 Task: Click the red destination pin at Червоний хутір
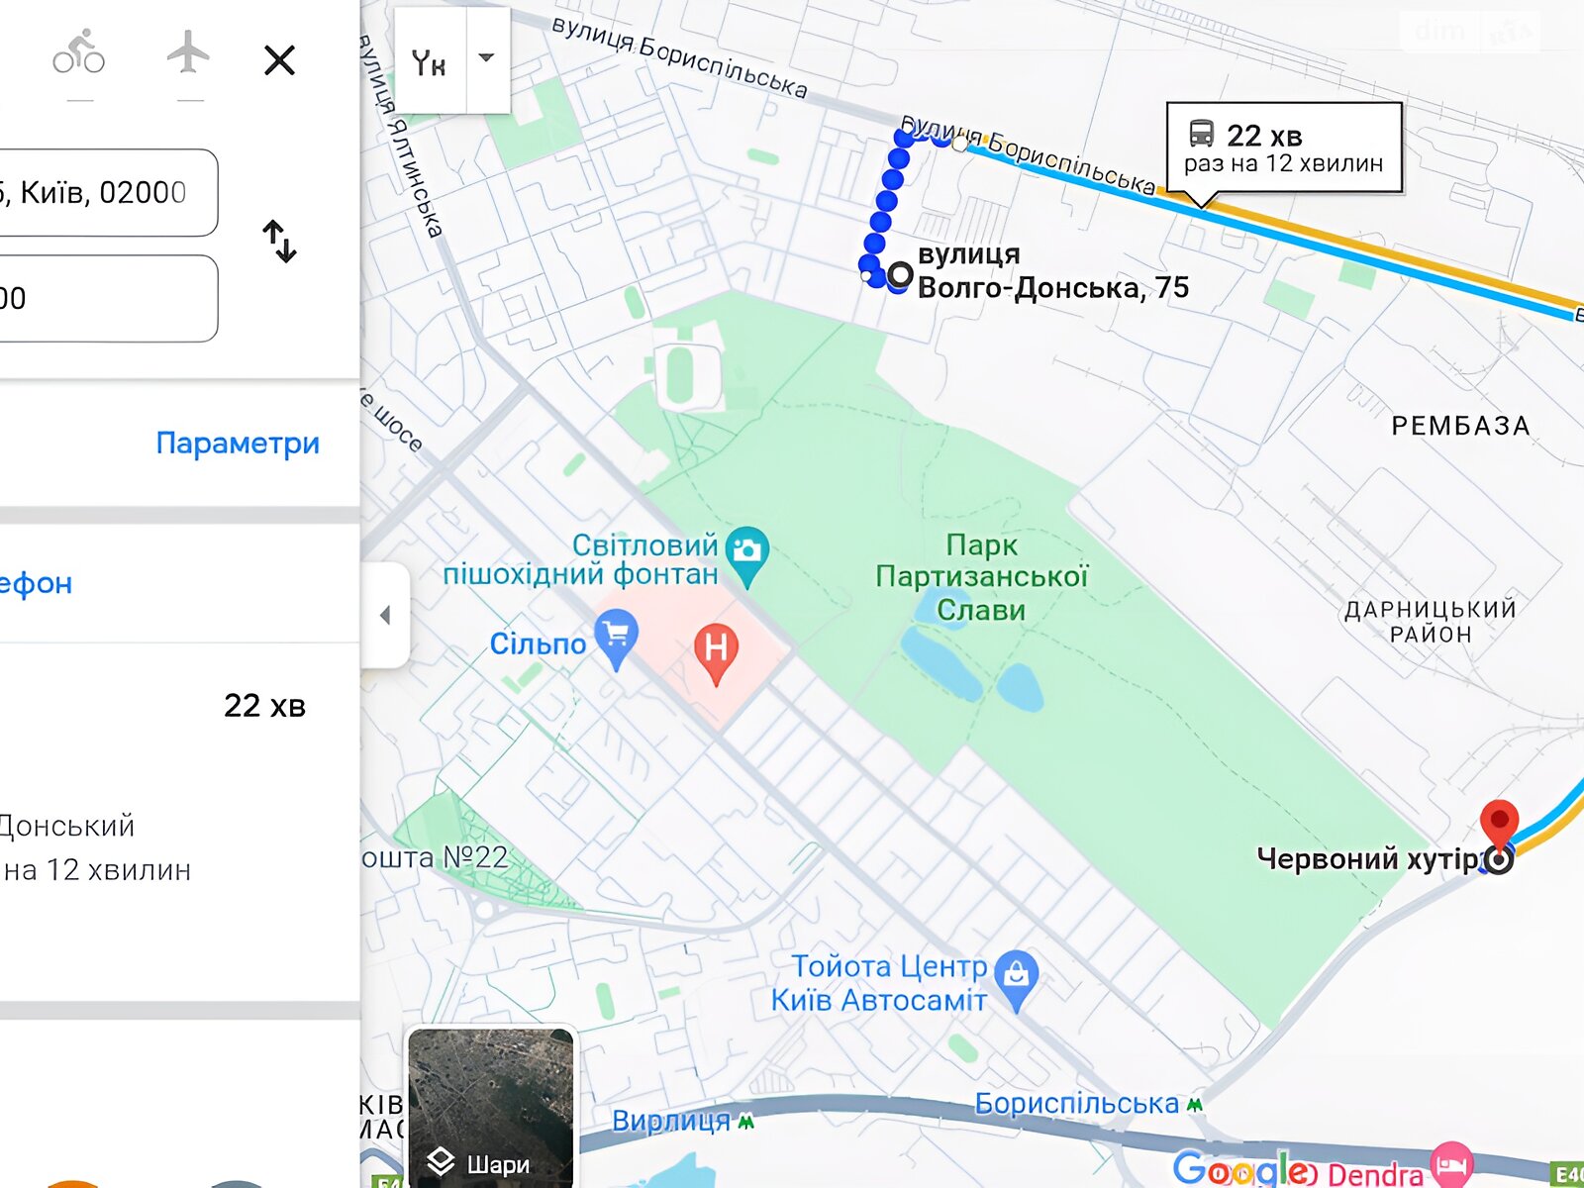[1499, 824]
